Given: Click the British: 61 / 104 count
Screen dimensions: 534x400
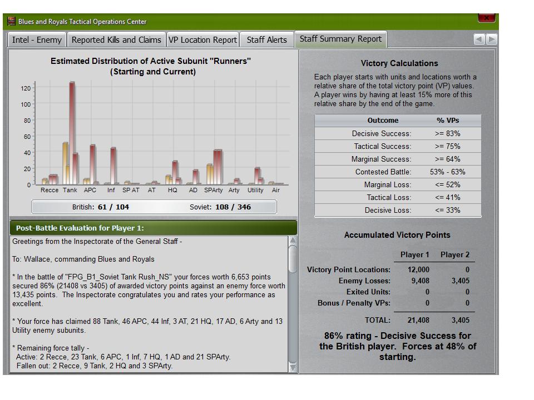Looking at the screenshot, I should [101, 207].
